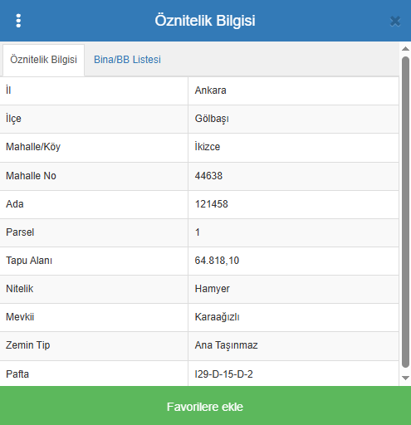Close the Öznitelik Bilgisi panel

click(395, 22)
